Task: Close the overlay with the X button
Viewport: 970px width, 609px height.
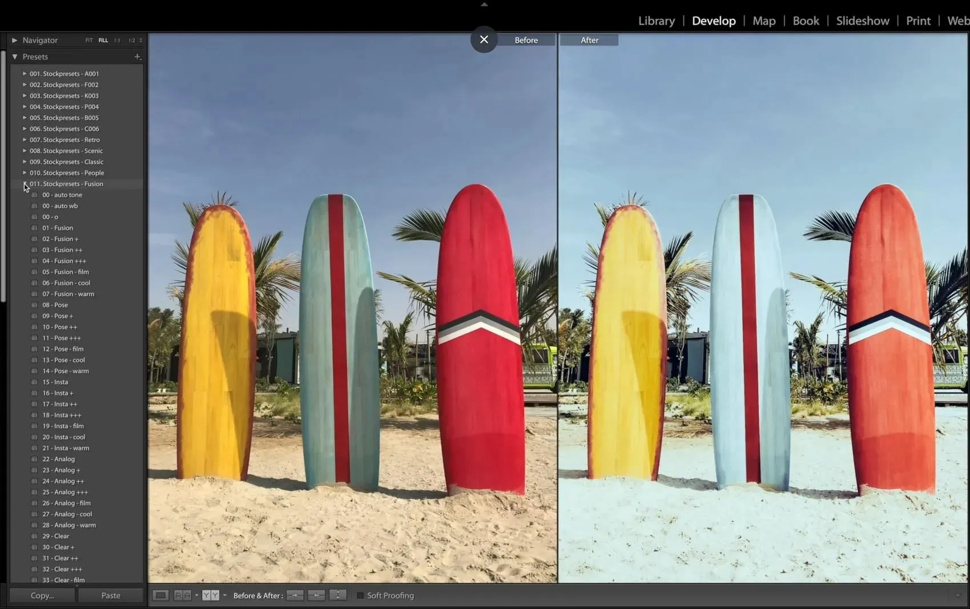Action: (x=484, y=39)
